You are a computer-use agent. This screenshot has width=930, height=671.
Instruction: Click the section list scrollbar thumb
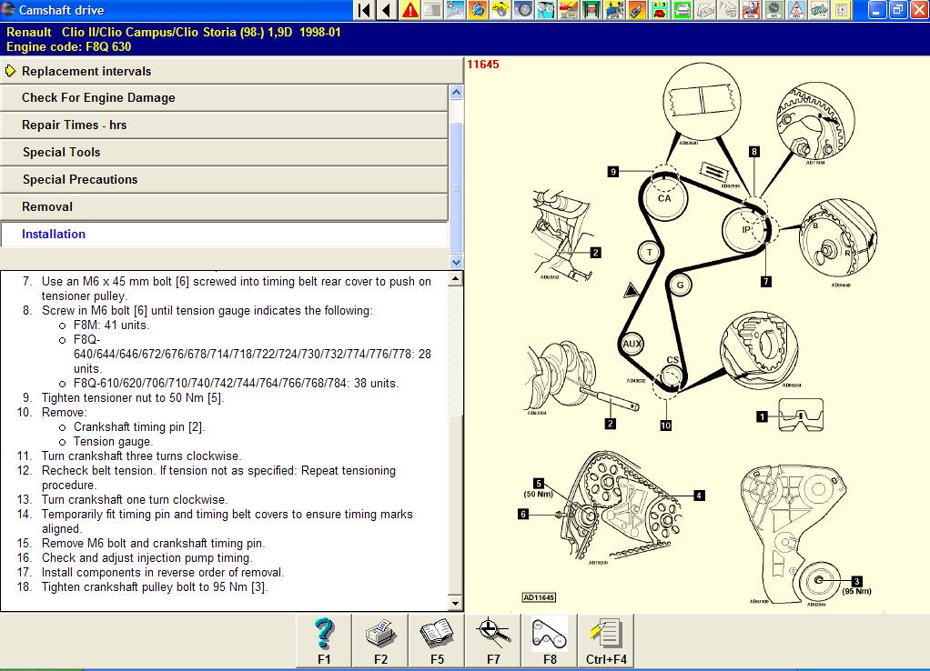point(456,188)
